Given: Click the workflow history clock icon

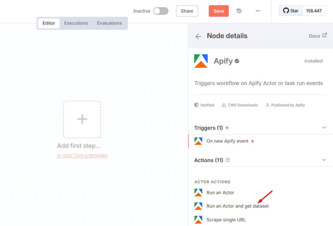Looking at the screenshot, I should click(x=239, y=11).
